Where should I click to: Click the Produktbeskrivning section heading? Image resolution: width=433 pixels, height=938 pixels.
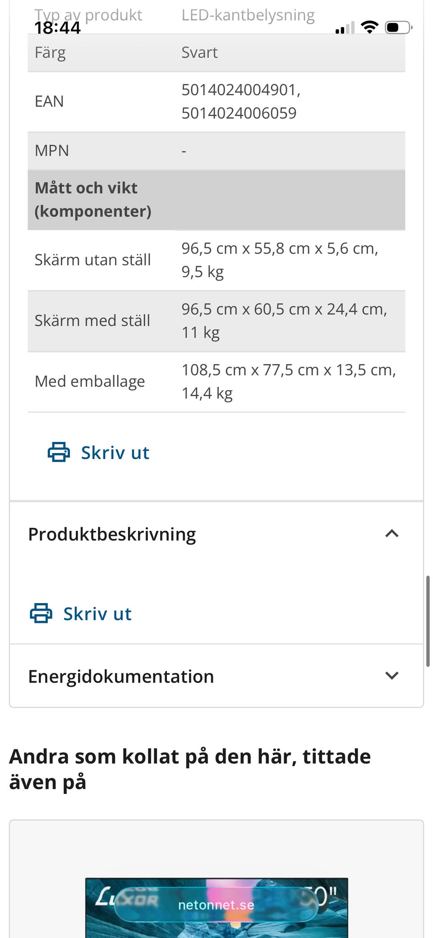point(112,534)
